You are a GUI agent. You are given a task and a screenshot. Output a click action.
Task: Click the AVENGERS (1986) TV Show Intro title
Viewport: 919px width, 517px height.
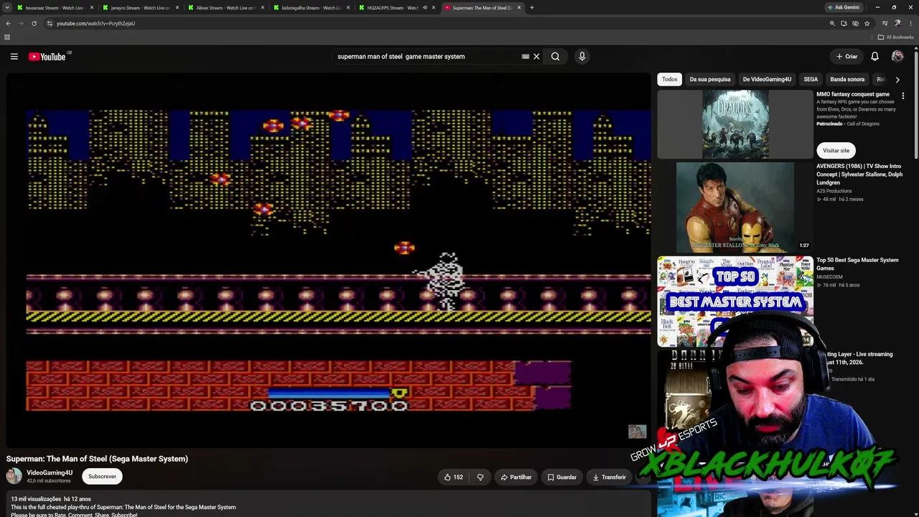pos(859,174)
